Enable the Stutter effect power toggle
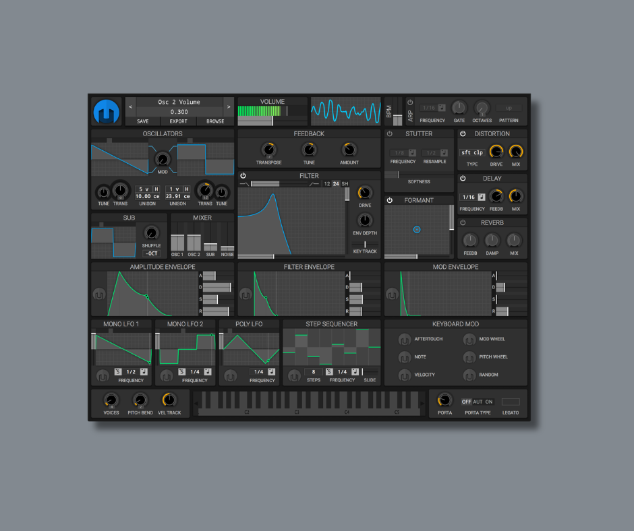Screen dimensions: 634x531 pyautogui.click(x=388, y=133)
